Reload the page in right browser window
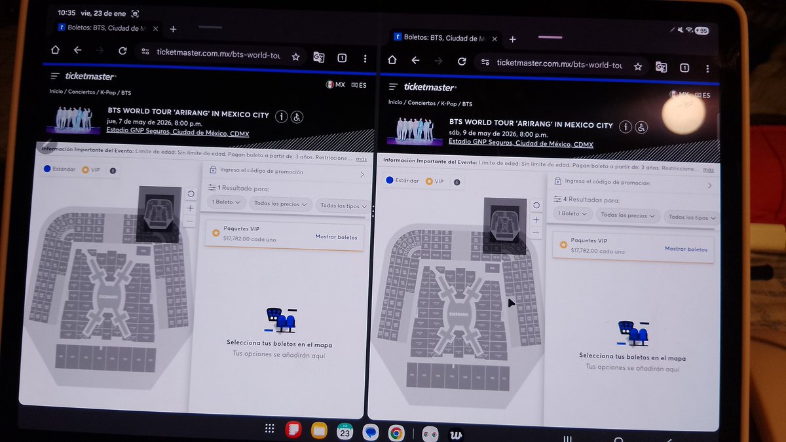The image size is (786, 442). [462, 62]
